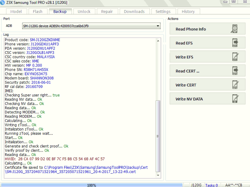Click the Write NV DATA pencil icon
The image size is (250, 187).
coord(235,99)
